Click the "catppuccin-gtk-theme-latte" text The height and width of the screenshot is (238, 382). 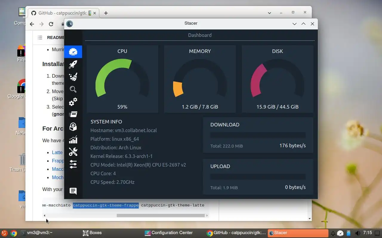click(x=172, y=205)
